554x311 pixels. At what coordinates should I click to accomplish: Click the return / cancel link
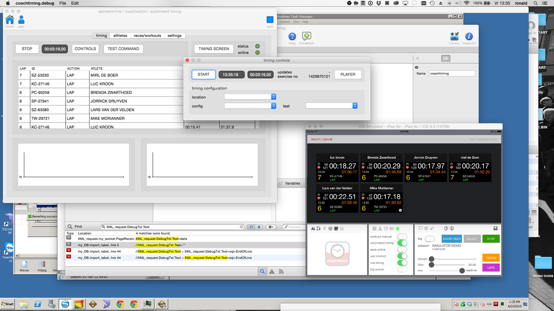coord(321,139)
